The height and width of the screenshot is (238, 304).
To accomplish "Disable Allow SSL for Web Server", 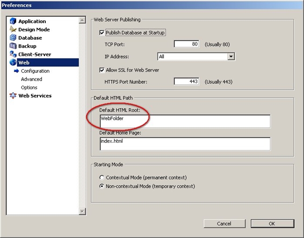I will click(x=102, y=70).
